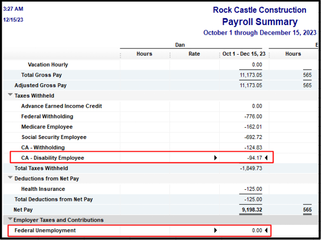Select the Total Taxes Withheld label
Viewport: 321px width, 240px height.
[x=41, y=169]
